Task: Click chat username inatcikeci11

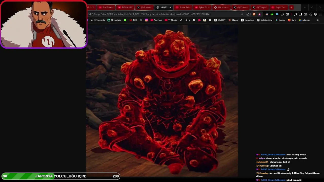Action: pos(262,162)
